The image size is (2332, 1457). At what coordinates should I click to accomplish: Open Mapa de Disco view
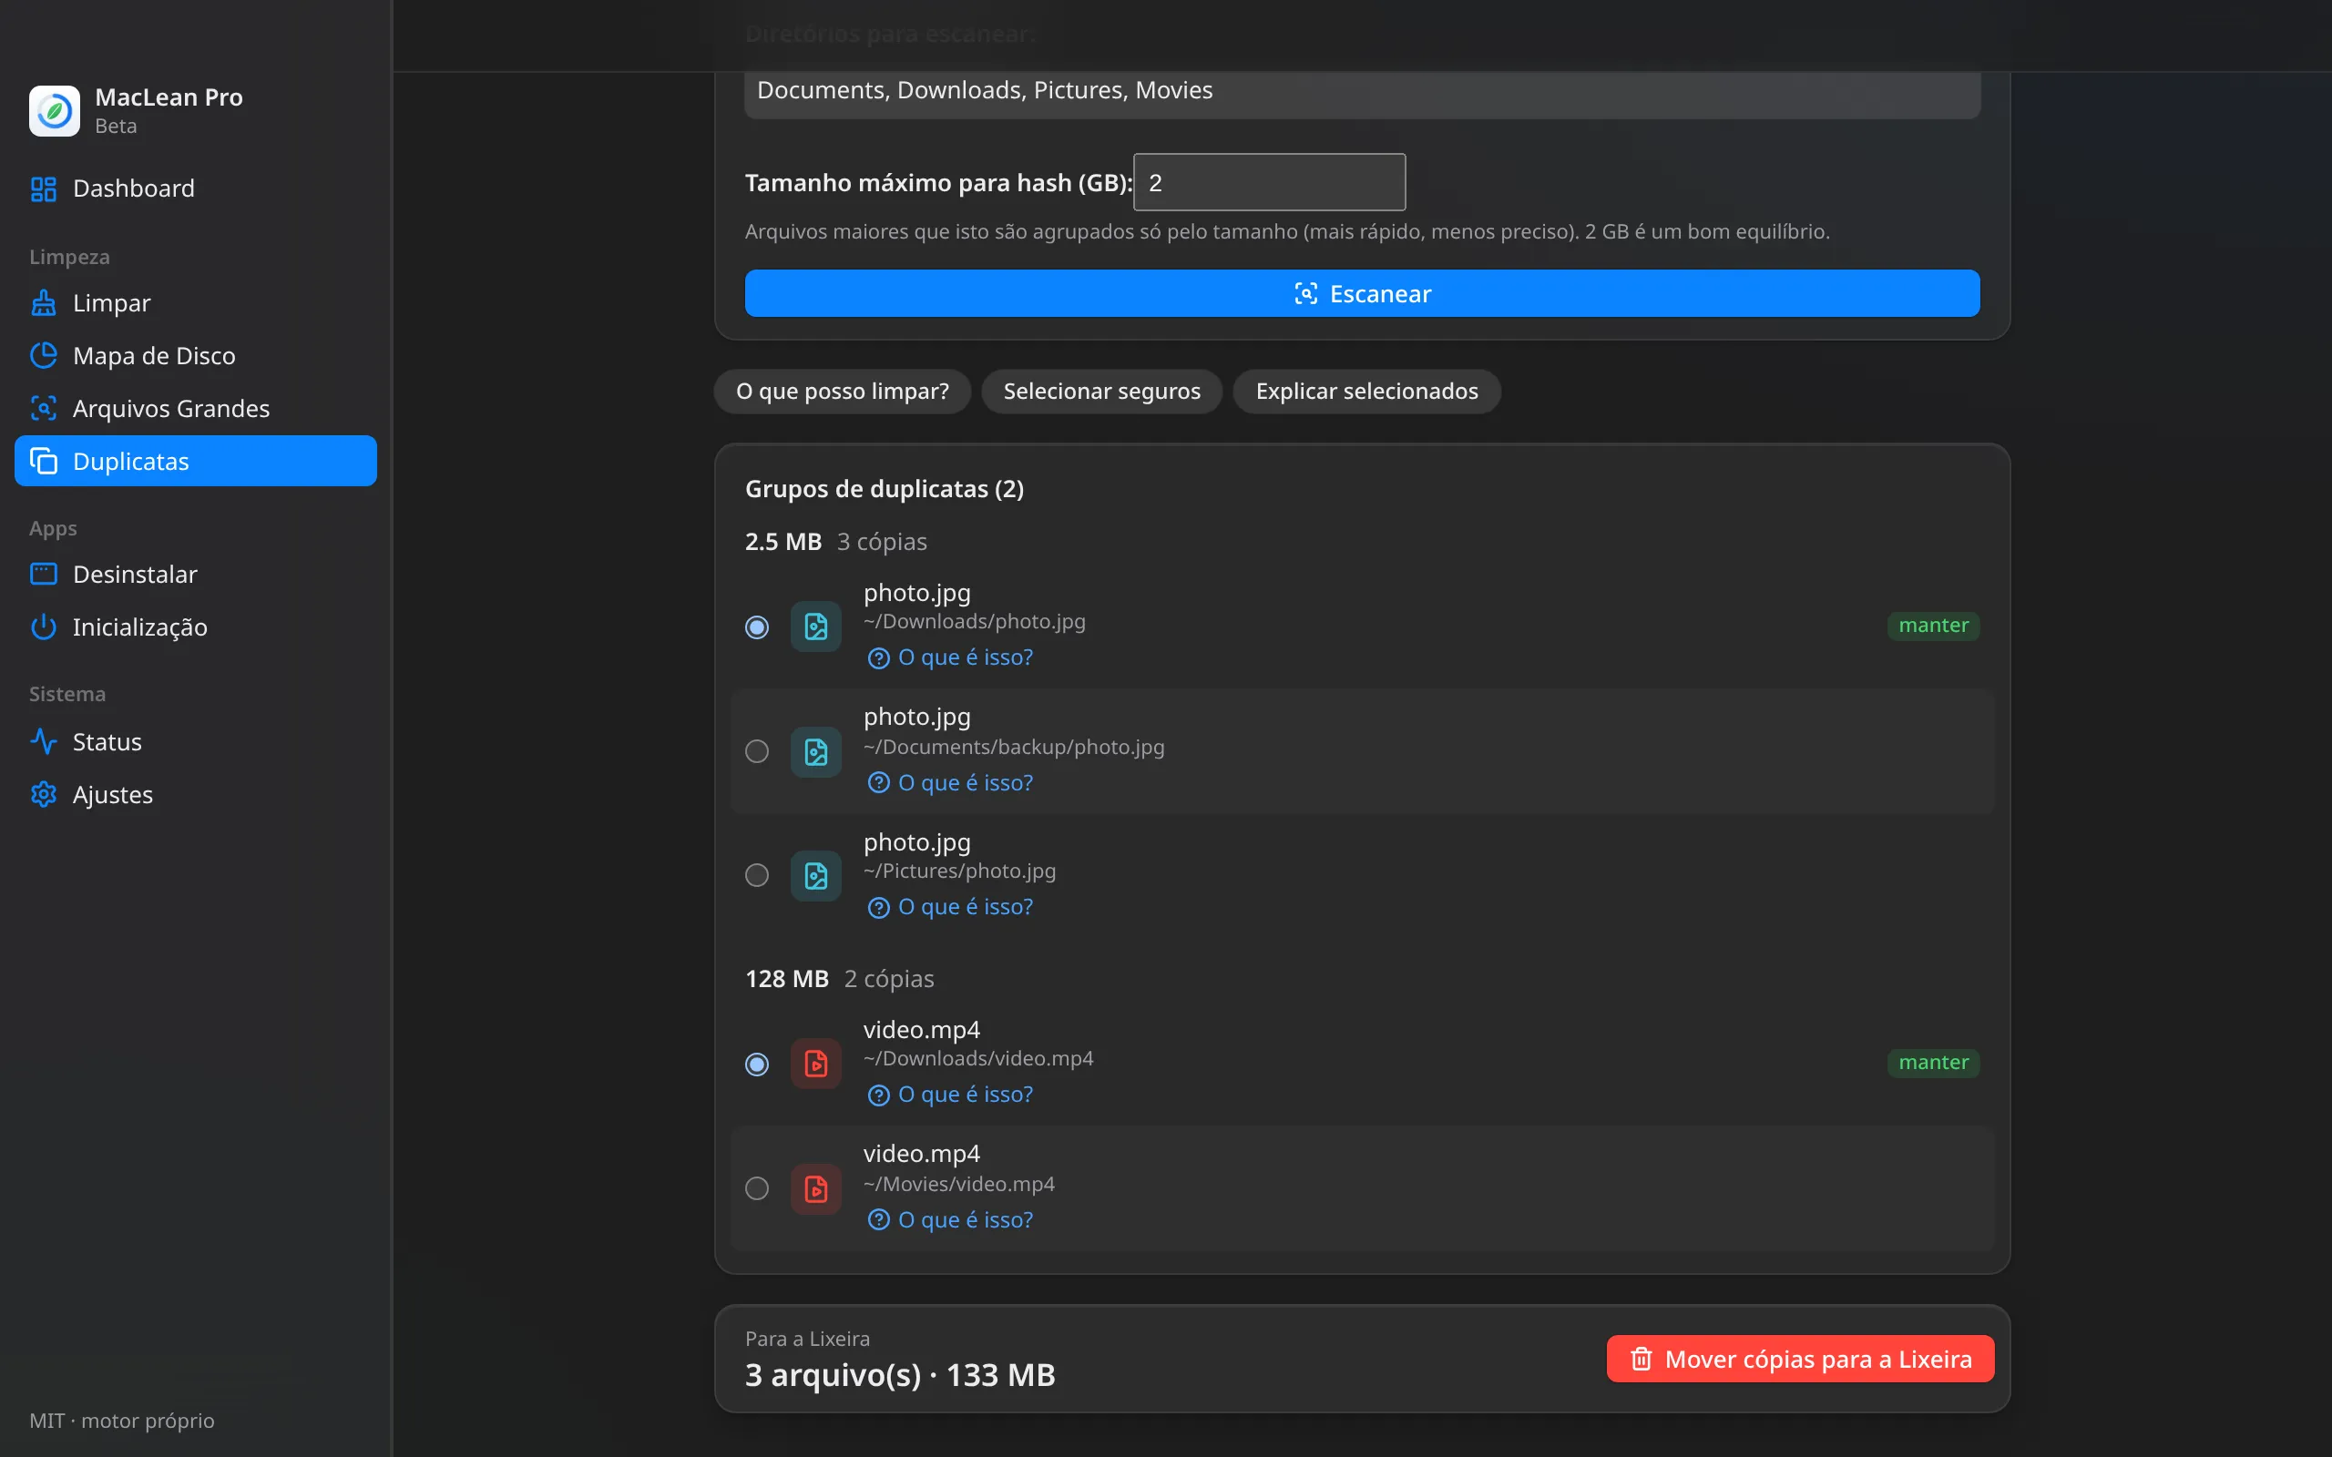(x=196, y=355)
